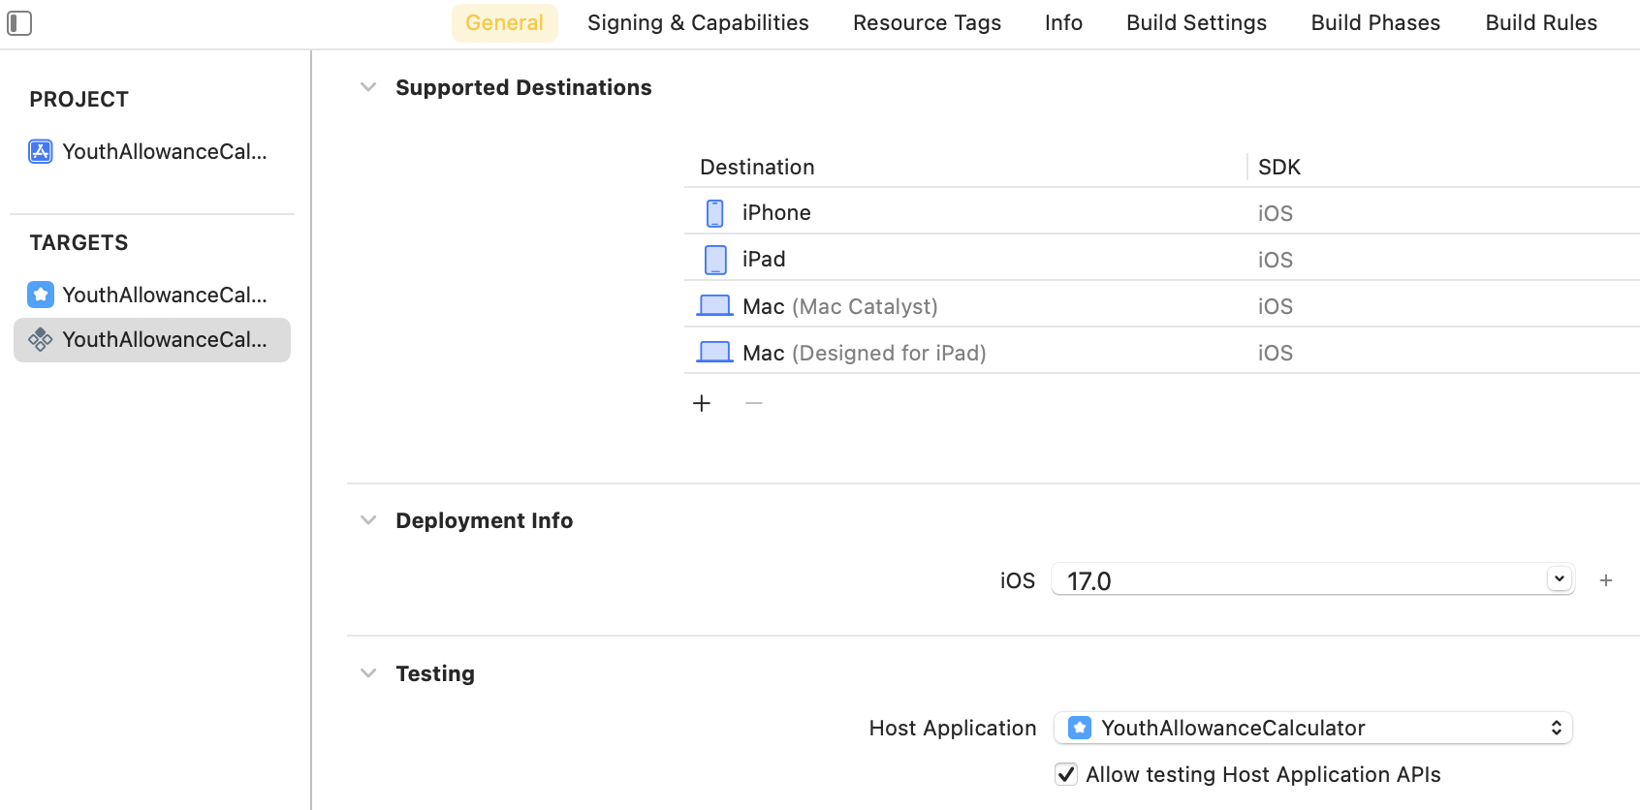Select the highlighted test target row
The width and height of the screenshot is (1640, 810).
(x=152, y=340)
